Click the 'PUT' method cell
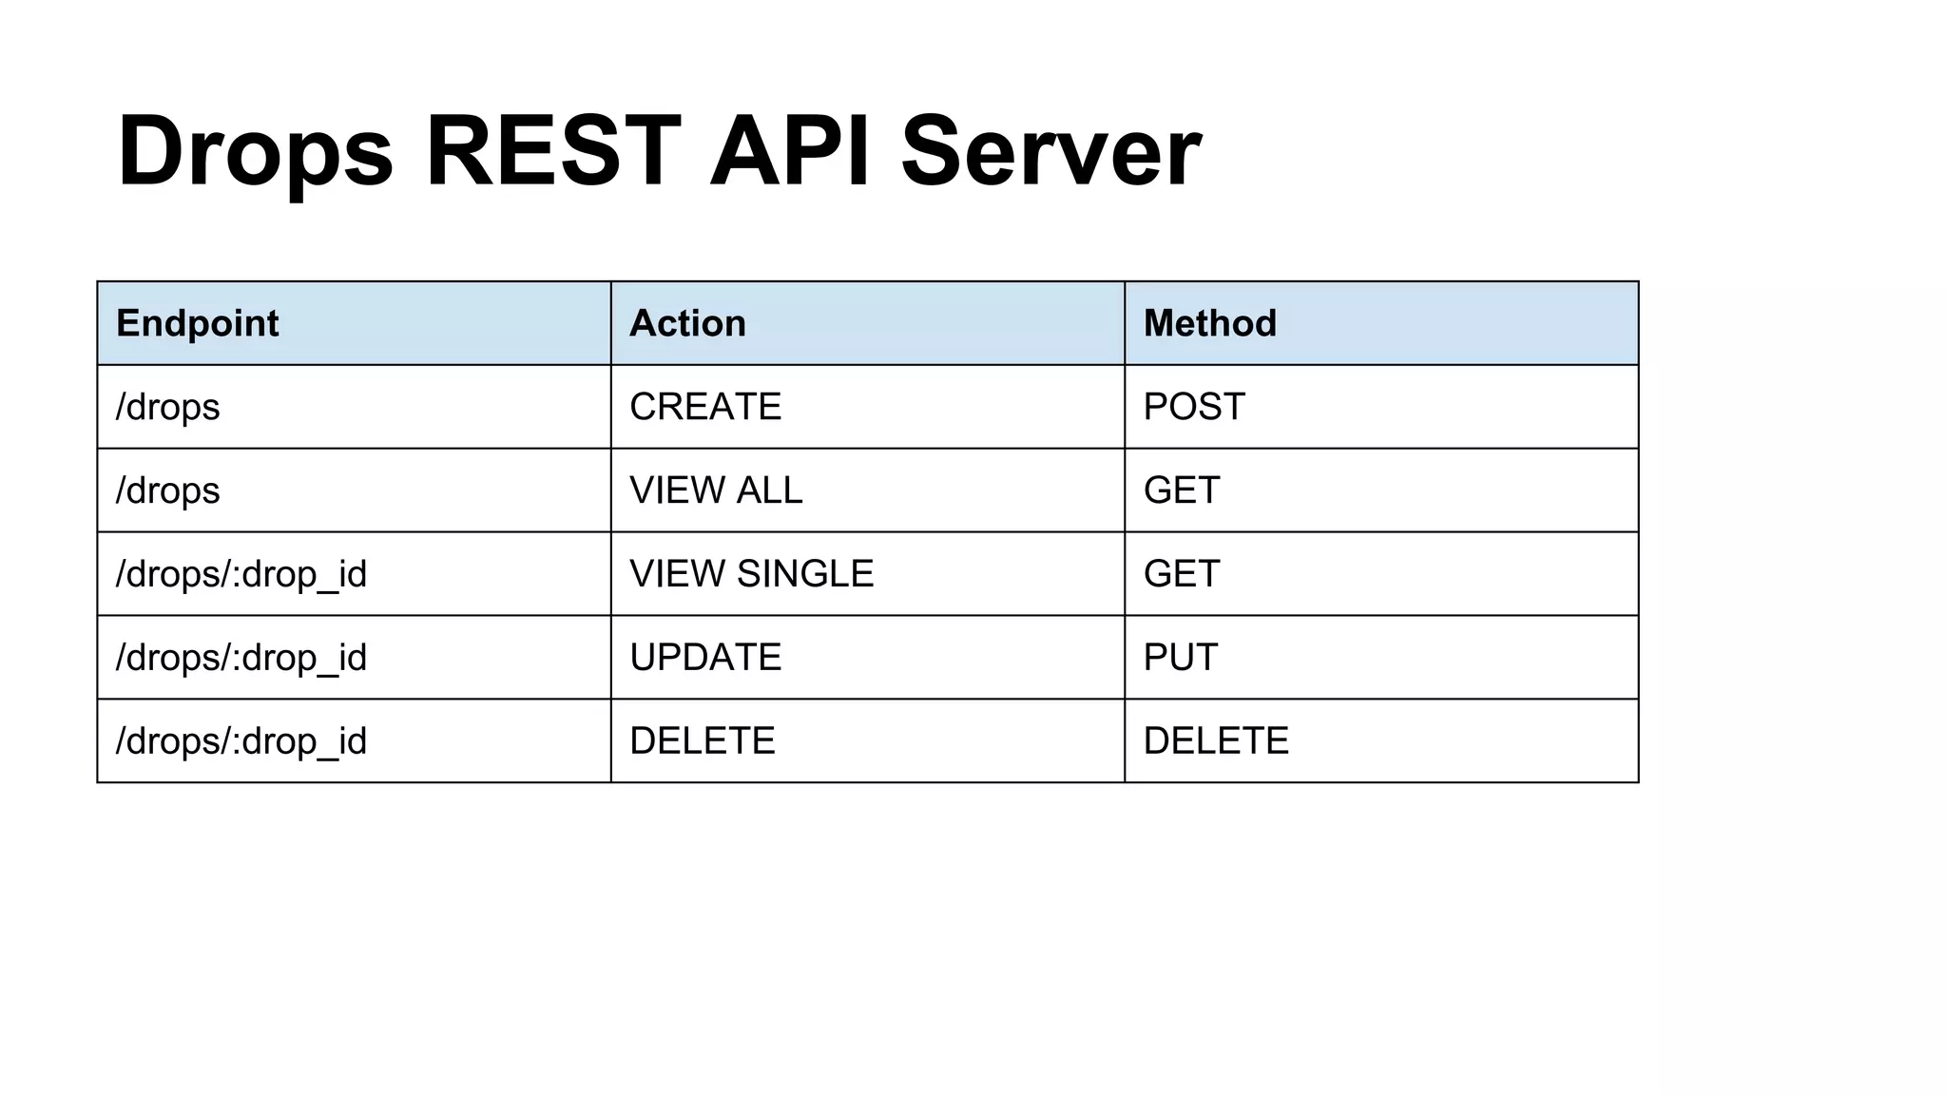Image resolution: width=1947 pixels, height=1095 pixels. point(1381,658)
